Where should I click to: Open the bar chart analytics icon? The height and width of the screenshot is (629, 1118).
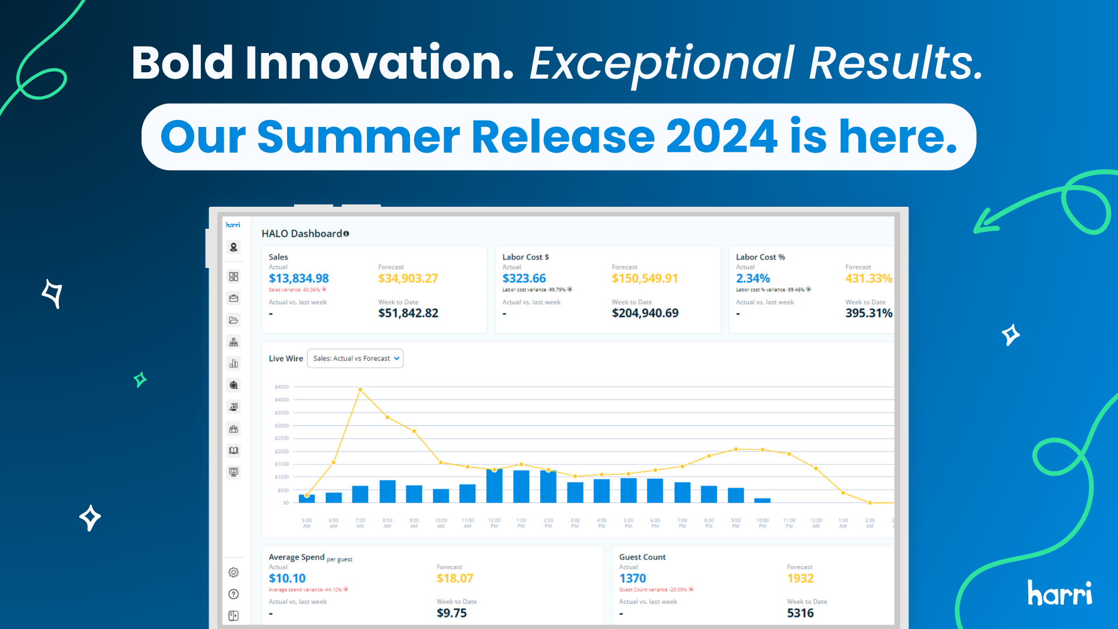pyautogui.click(x=233, y=363)
